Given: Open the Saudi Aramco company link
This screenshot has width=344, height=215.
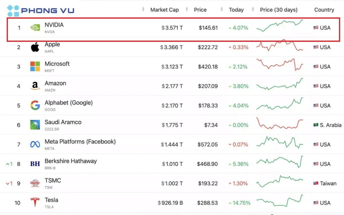Looking at the screenshot, I should point(63,122).
